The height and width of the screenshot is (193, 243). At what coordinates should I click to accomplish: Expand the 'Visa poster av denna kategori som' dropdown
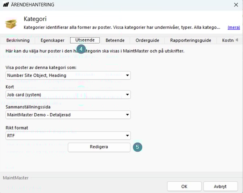click(69, 75)
